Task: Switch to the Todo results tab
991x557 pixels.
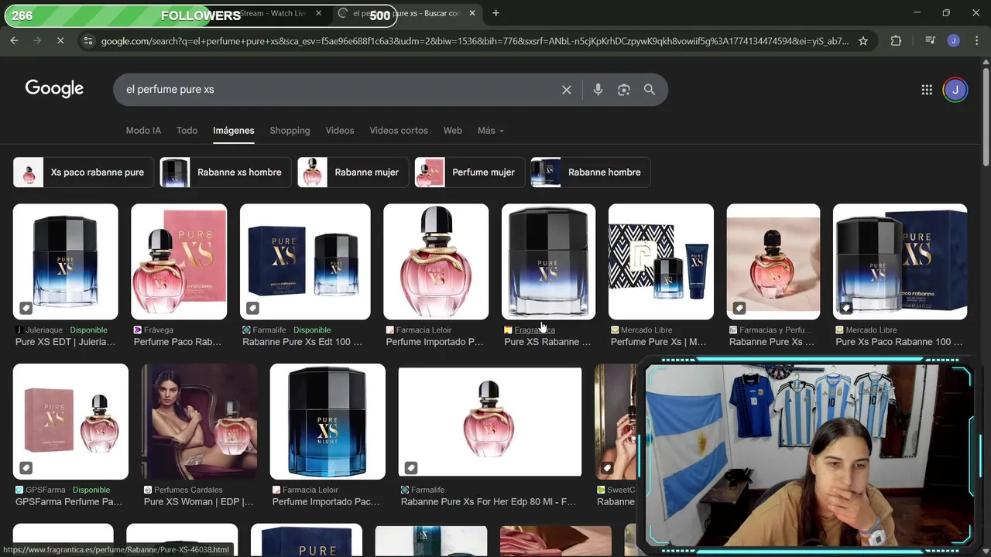Action: click(x=187, y=131)
